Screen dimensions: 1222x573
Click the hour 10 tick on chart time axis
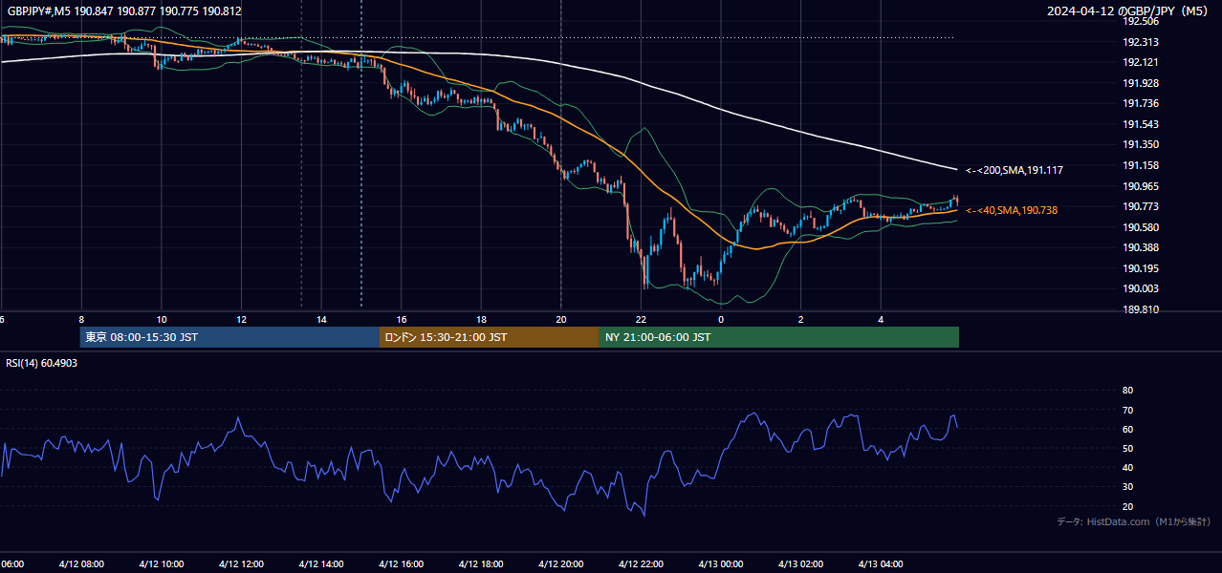pyautogui.click(x=162, y=320)
